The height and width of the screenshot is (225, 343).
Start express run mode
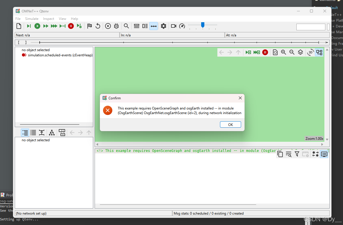point(54,26)
